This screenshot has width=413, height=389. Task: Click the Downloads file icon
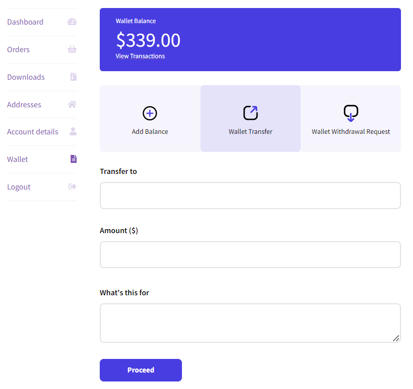(x=73, y=77)
